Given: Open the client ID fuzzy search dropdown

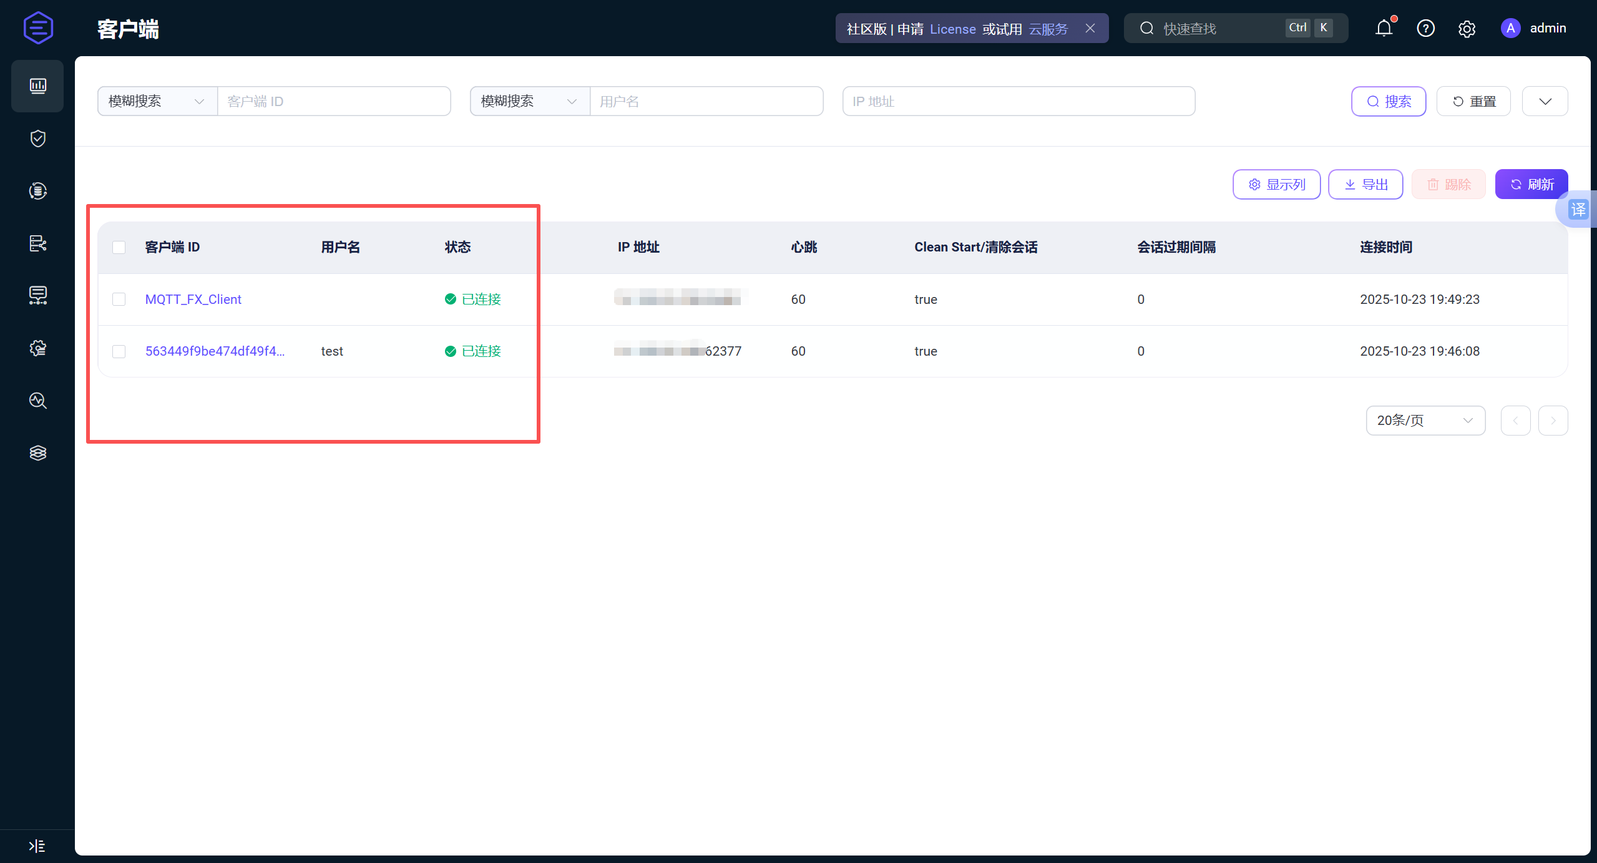Looking at the screenshot, I should coord(157,101).
